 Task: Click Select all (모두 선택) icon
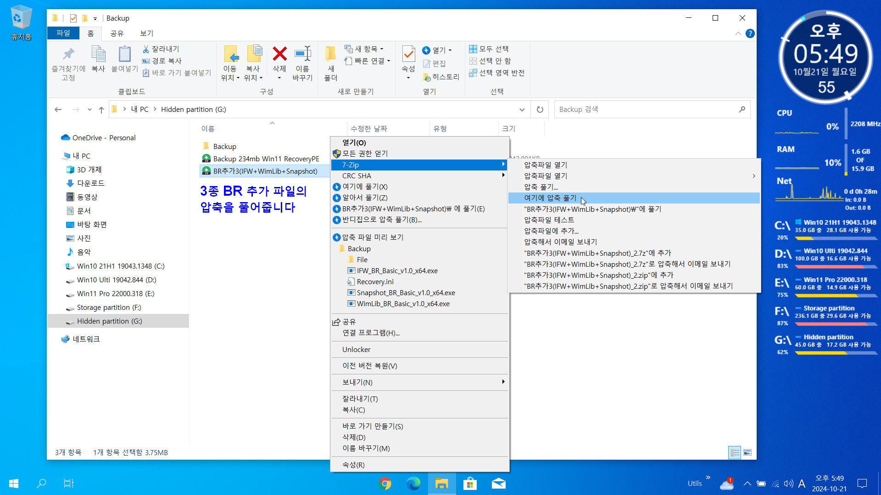click(x=473, y=49)
